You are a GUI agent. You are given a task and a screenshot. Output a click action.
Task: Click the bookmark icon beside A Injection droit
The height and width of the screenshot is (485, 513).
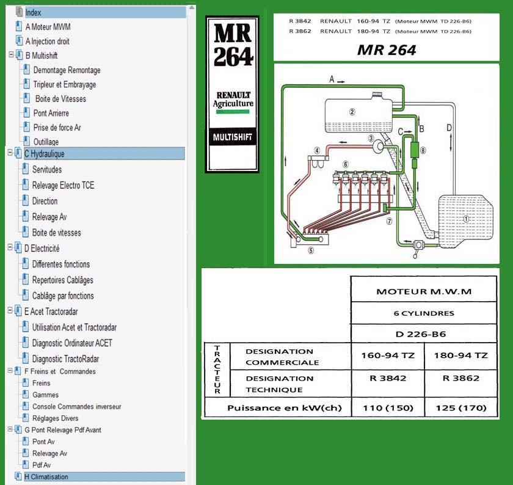coord(19,41)
